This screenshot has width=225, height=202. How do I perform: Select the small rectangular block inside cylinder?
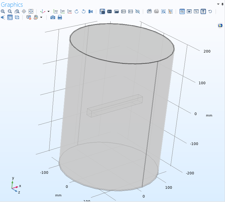click(115, 106)
